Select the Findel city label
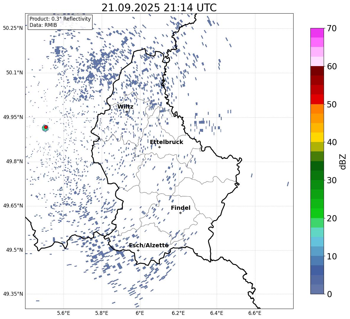The width and height of the screenshot is (350, 319). point(181,208)
